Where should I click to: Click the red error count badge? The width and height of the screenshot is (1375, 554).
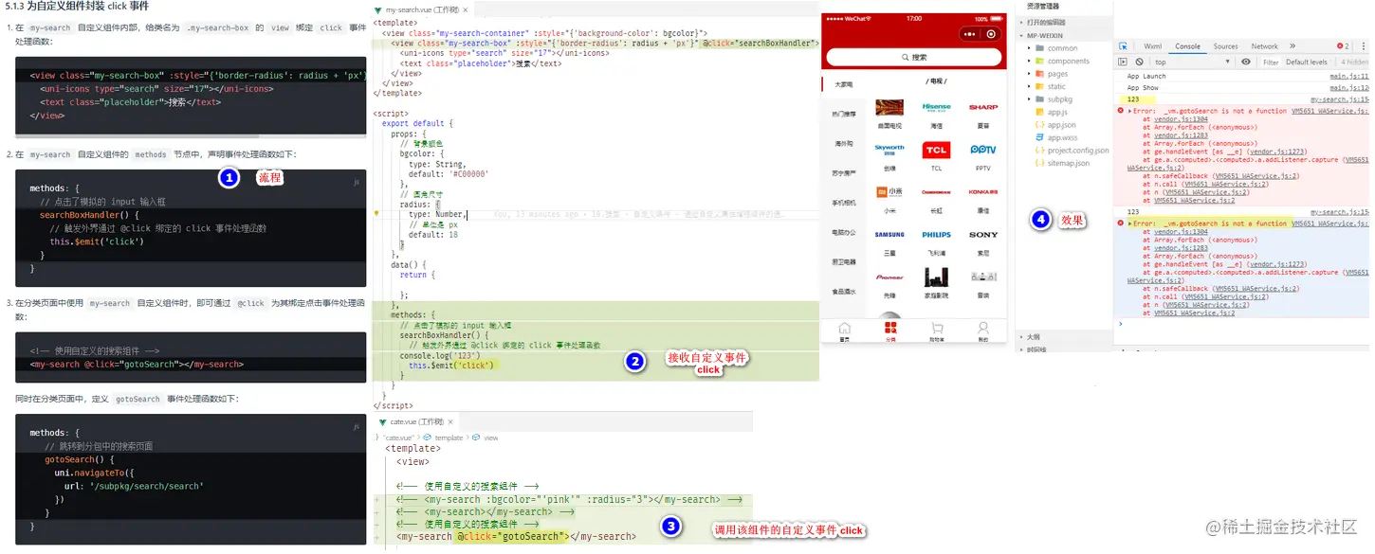[x=1343, y=46]
